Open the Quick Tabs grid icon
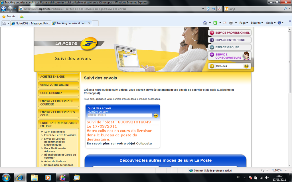The image size is (292, 182). click(x=4, y=23)
